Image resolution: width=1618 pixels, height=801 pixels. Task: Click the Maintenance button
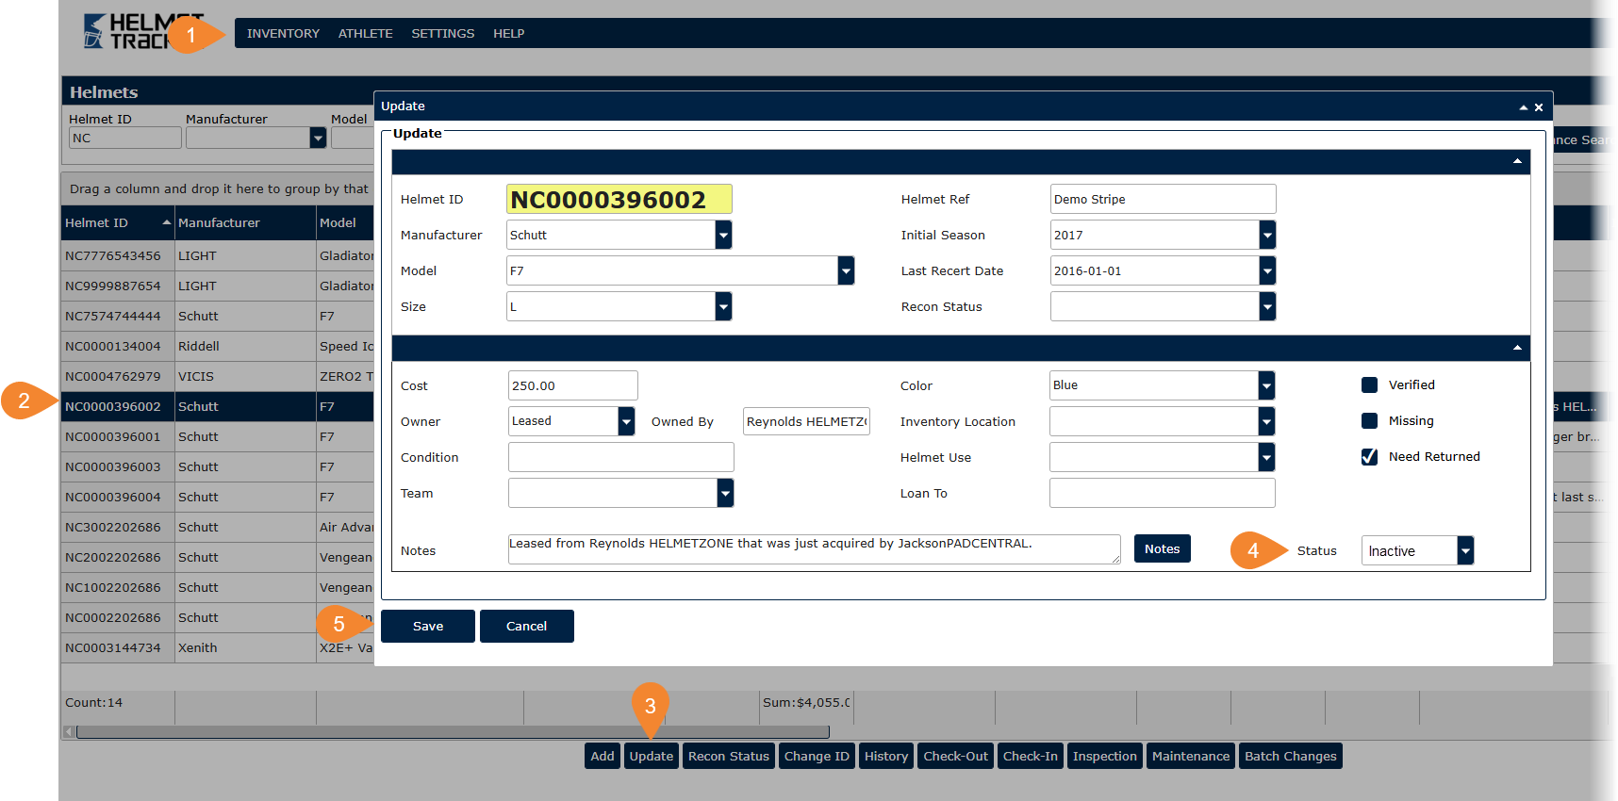pos(1191,756)
